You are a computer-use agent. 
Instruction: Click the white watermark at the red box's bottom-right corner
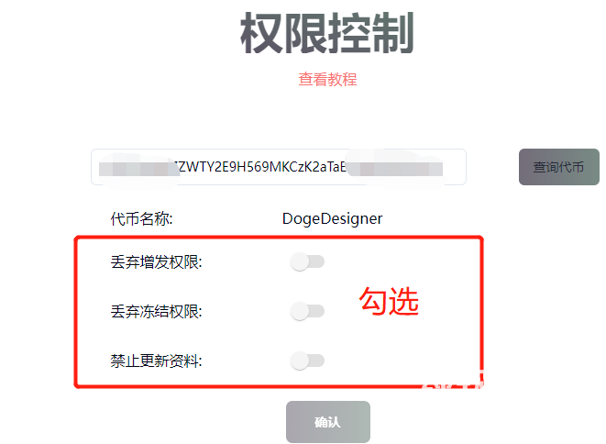tap(453, 381)
